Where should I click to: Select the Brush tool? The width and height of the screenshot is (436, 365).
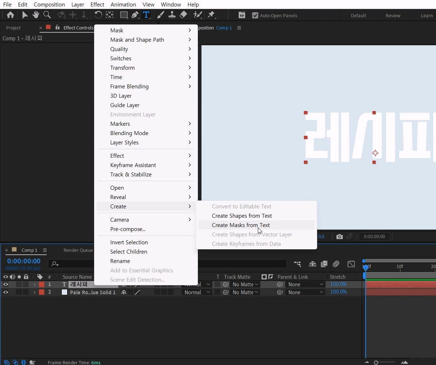pyautogui.click(x=161, y=15)
